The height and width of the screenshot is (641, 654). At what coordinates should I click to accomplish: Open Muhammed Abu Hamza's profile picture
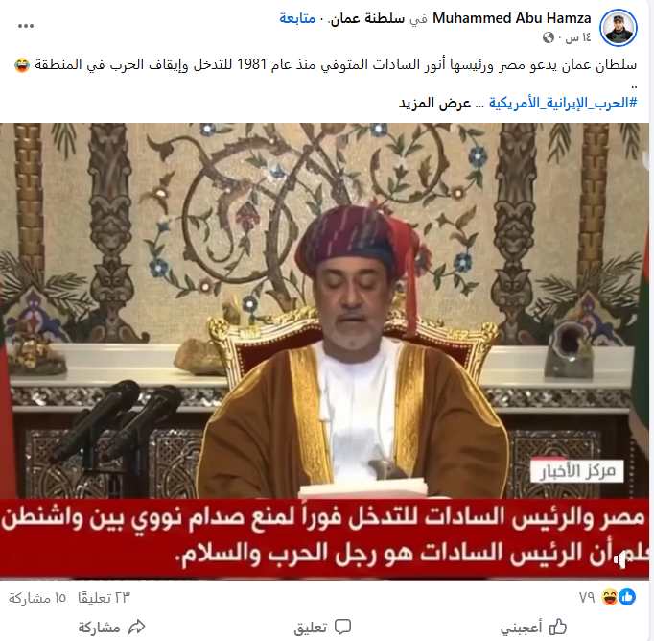pos(619,28)
